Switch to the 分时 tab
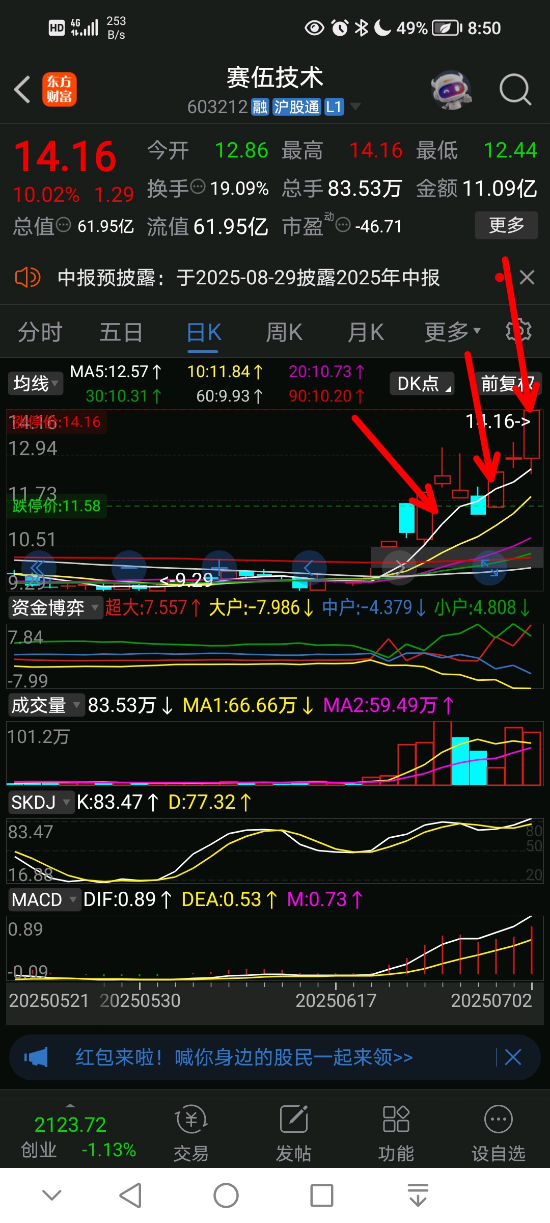 pyautogui.click(x=40, y=332)
